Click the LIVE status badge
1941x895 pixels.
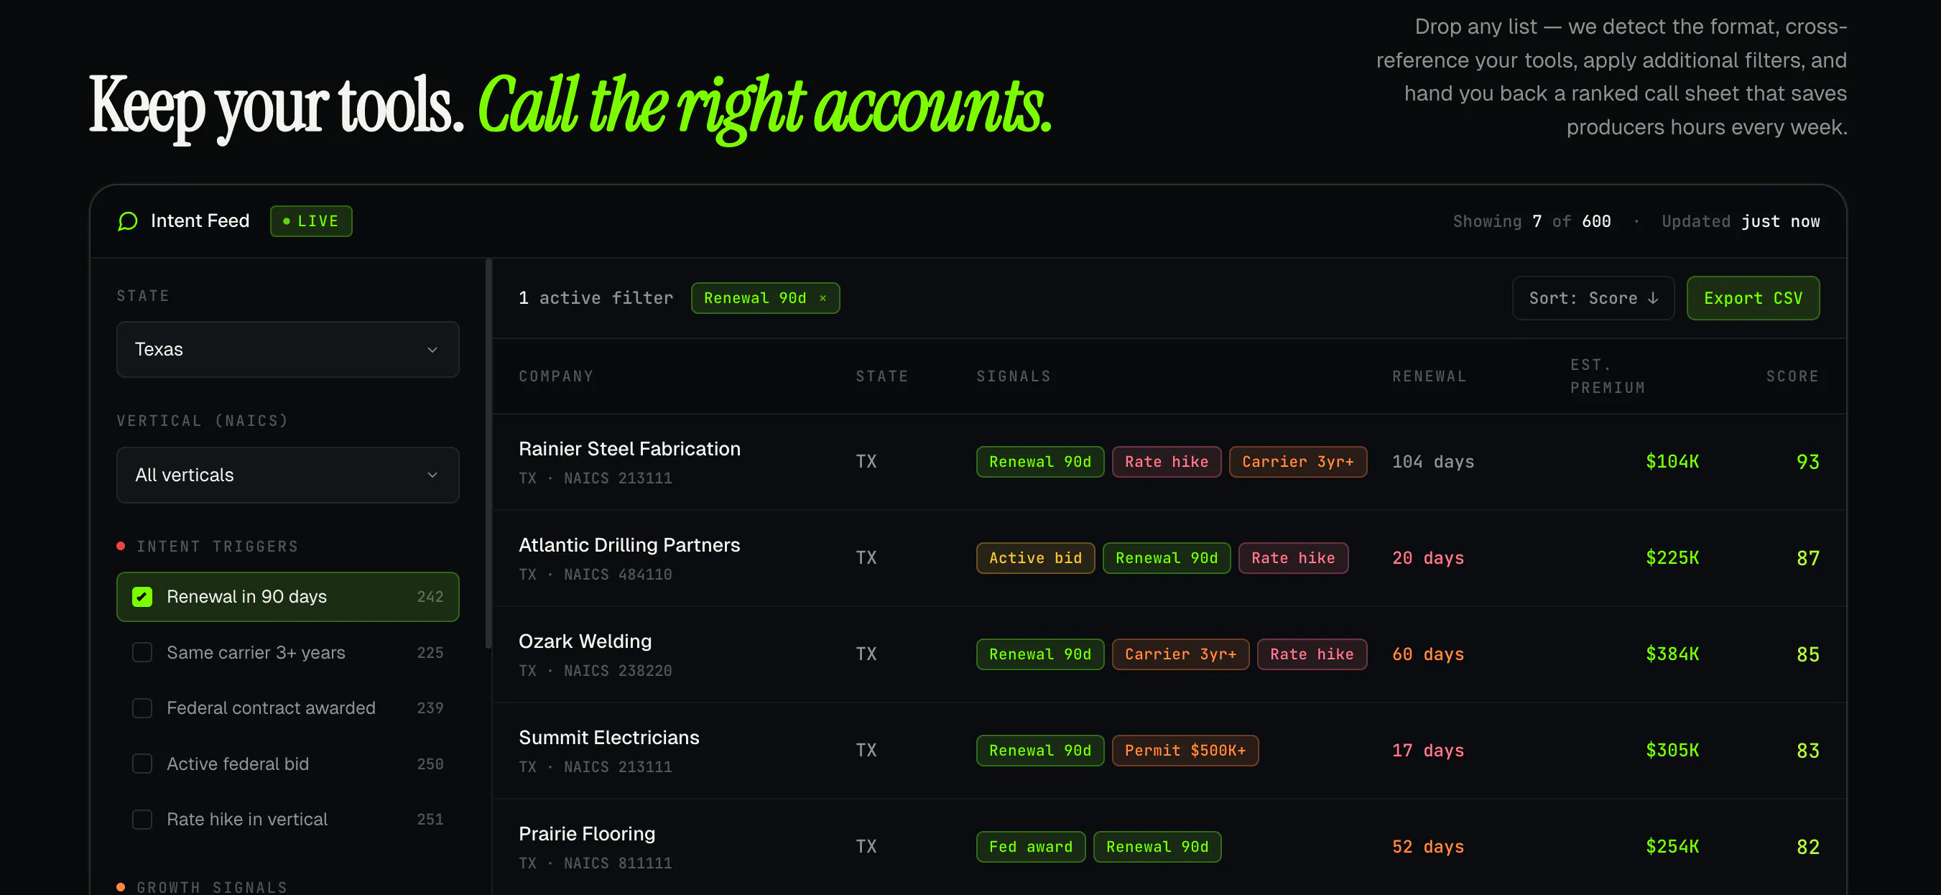tap(311, 221)
